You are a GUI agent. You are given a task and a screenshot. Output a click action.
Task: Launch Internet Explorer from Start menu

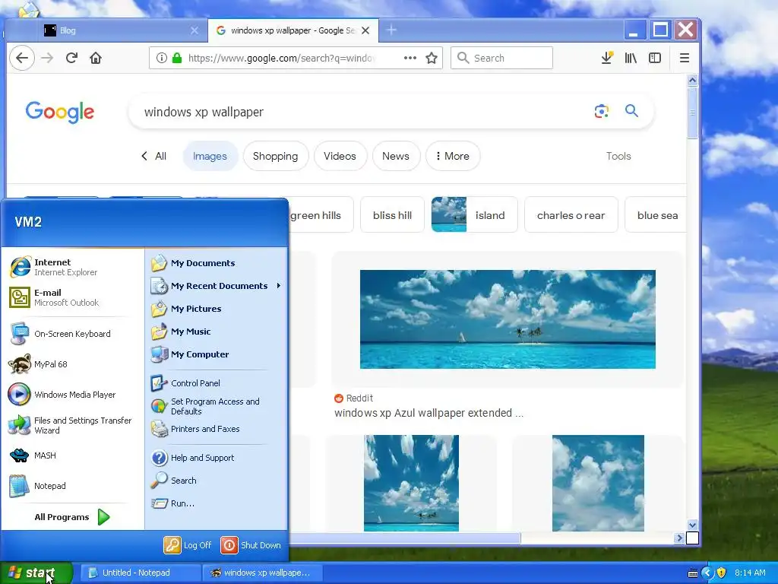tap(74, 267)
